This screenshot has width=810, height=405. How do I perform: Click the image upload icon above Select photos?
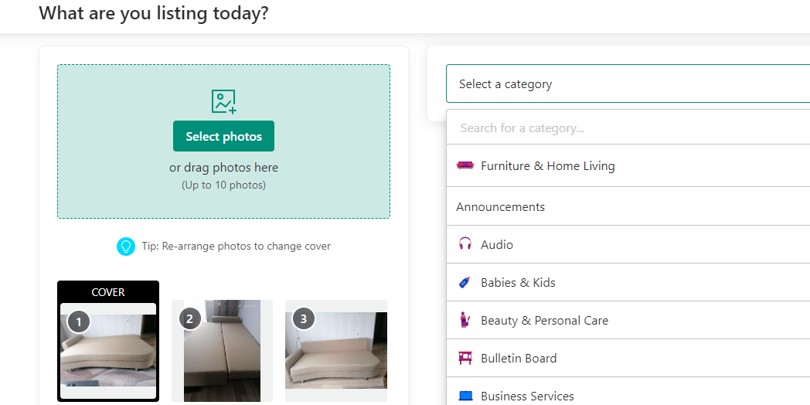[x=223, y=101]
